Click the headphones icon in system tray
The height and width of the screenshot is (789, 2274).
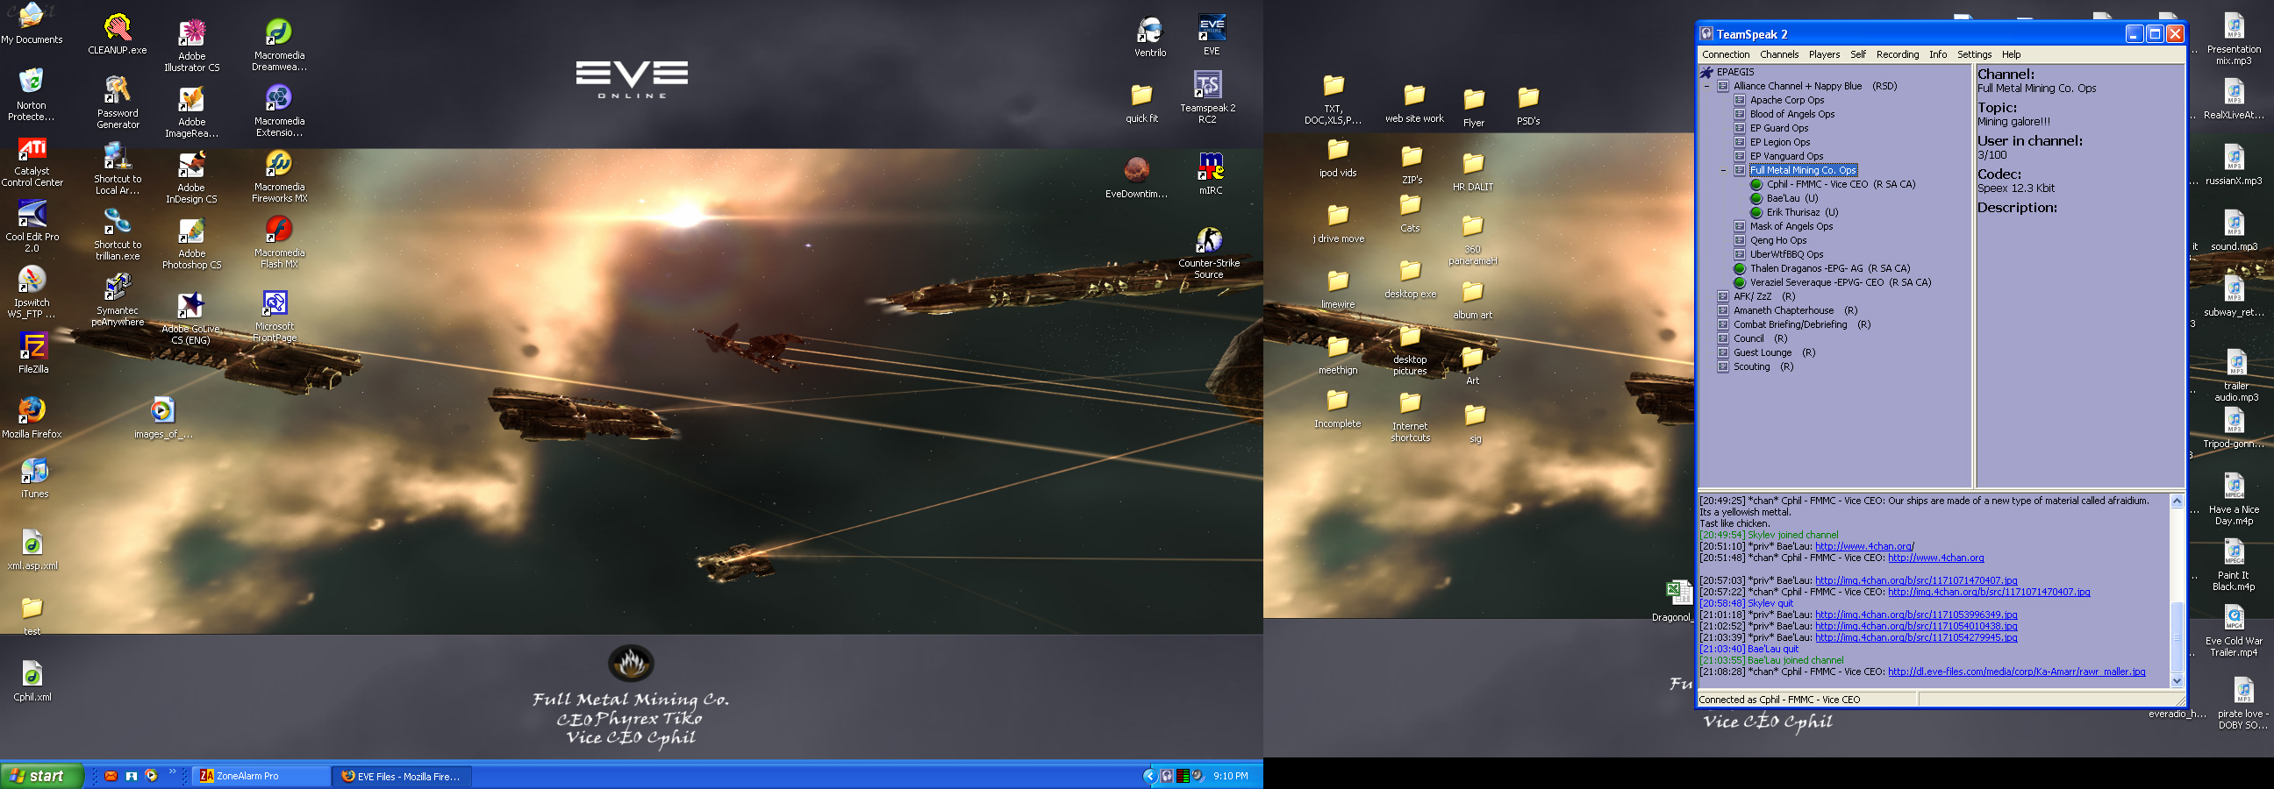pyautogui.click(x=1167, y=776)
